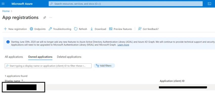215x97 pixels.
Task: Select the Owned applications tab
Action: (x=40, y=57)
